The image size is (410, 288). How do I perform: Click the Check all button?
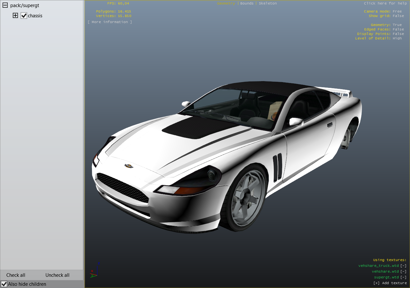coord(16,275)
